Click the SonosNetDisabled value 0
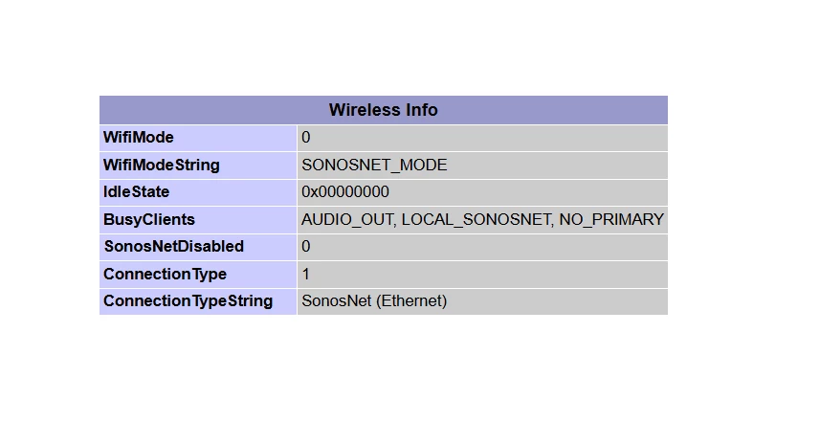This screenshot has height=421, width=820. [x=306, y=246]
